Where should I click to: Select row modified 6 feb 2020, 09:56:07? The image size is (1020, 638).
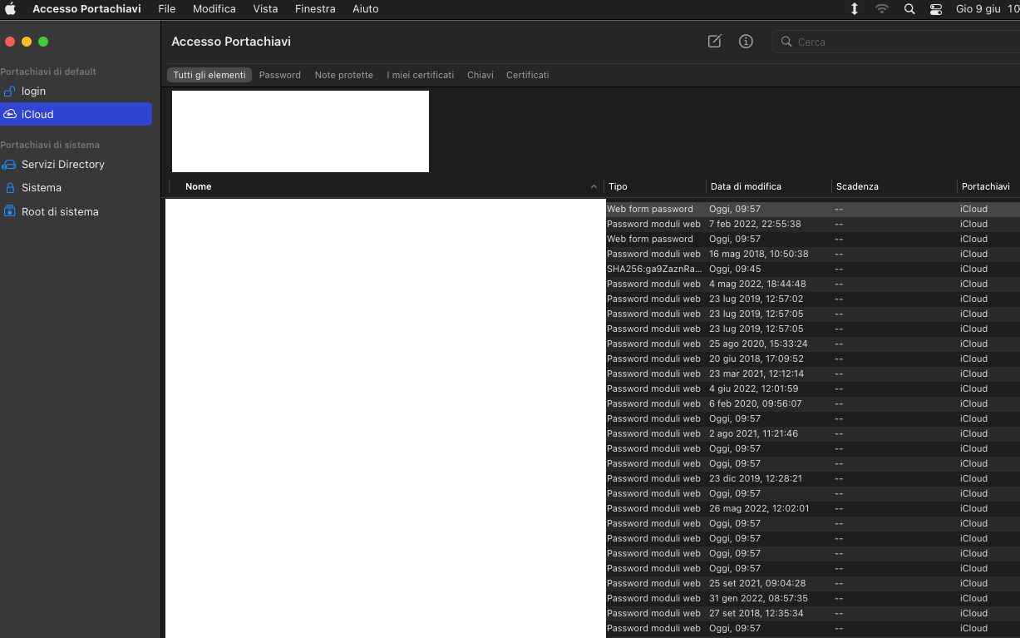point(593,403)
